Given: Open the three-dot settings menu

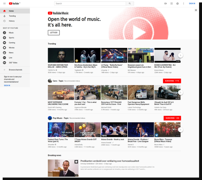Looking at the screenshot, I should [183, 4].
